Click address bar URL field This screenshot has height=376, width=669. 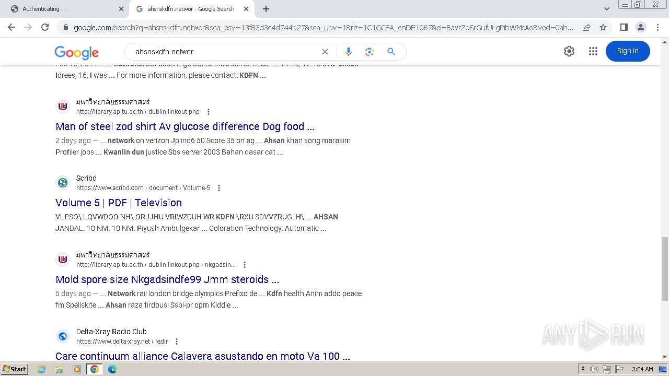tap(323, 28)
